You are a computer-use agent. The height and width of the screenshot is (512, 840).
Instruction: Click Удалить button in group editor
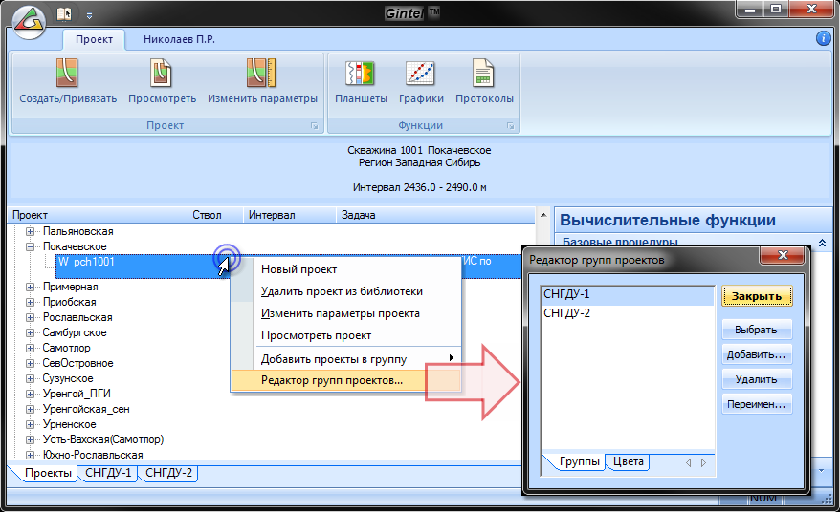click(757, 379)
